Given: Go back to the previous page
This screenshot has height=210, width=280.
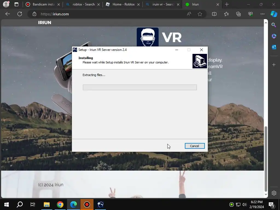Looking at the screenshot, I should 8,14.
